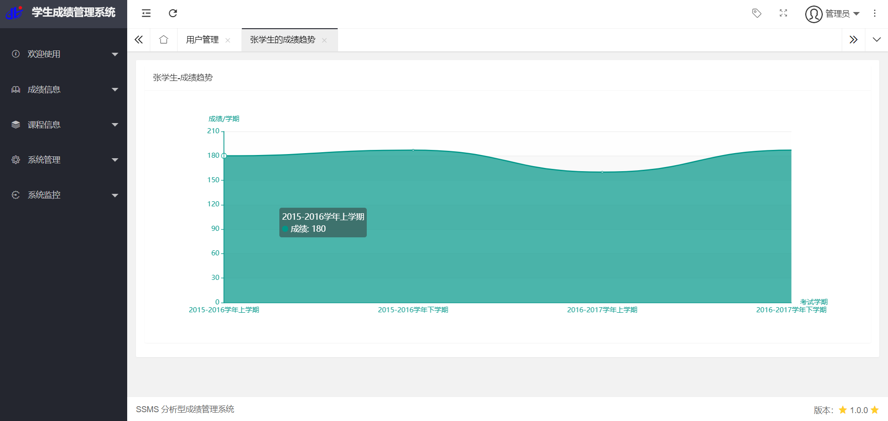Close the 张学生的成绩趋势 tab
888x421 pixels.
click(325, 40)
